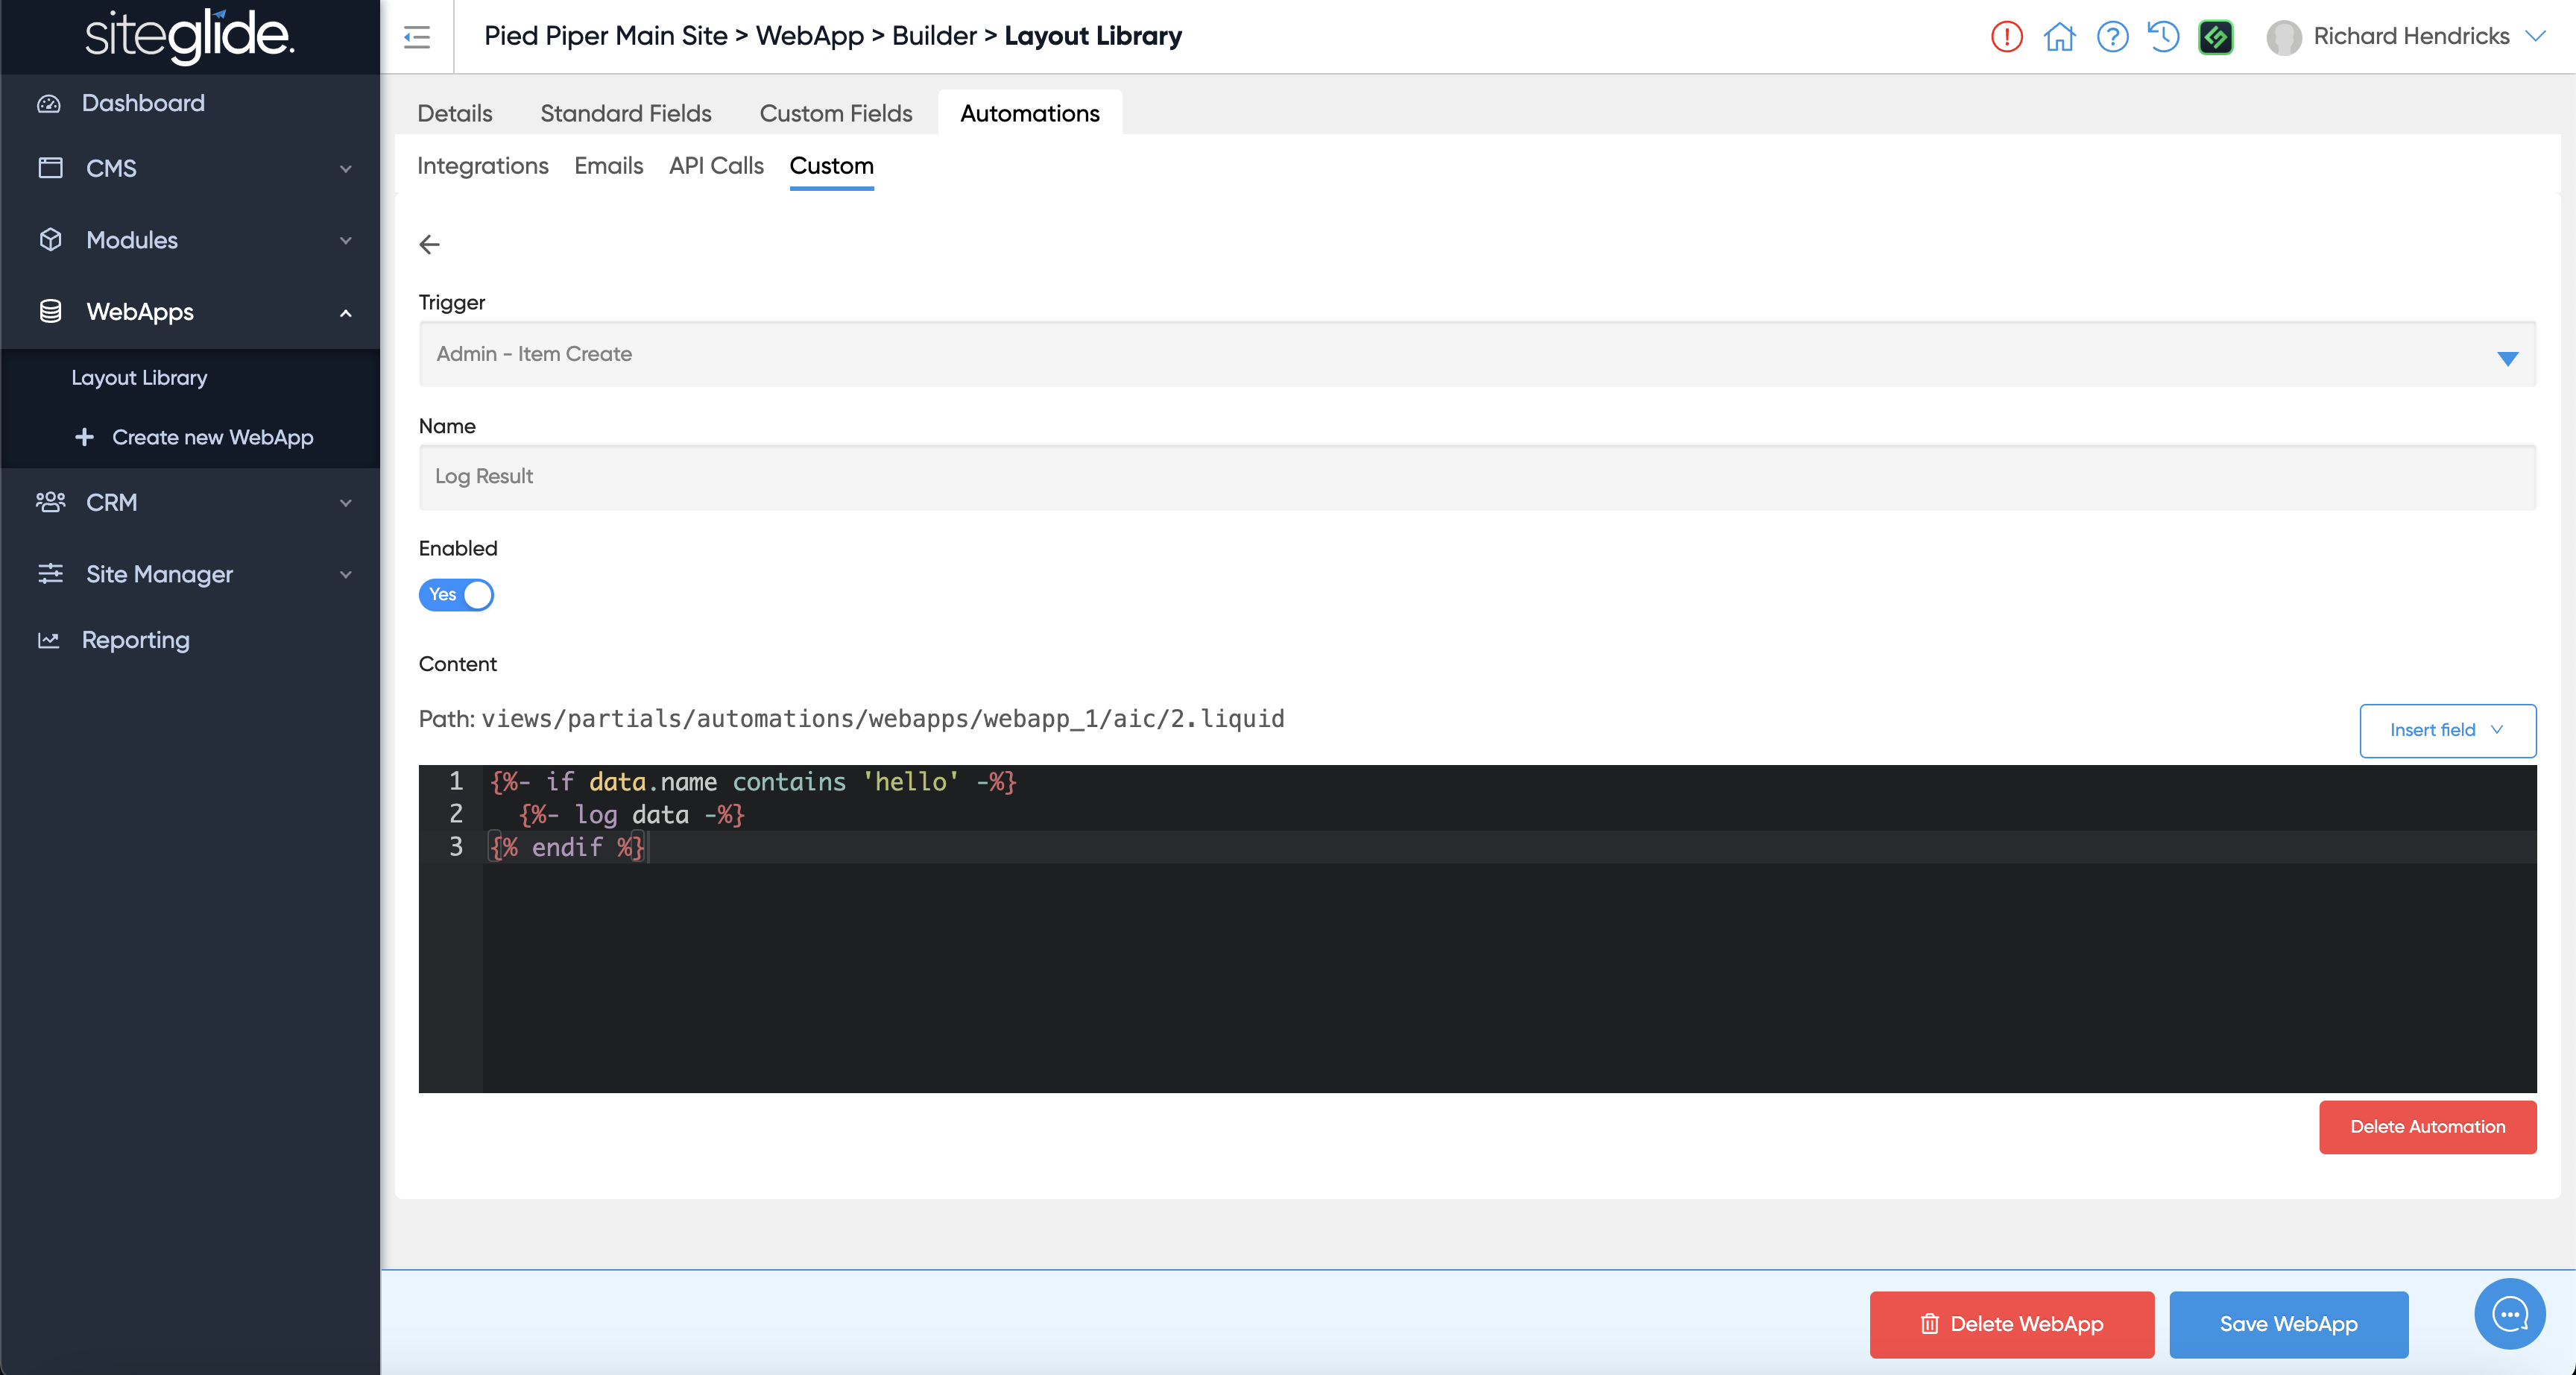Collapse the sidebar using hamburger icon
The height and width of the screenshot is (1375, 2576).
417,37
